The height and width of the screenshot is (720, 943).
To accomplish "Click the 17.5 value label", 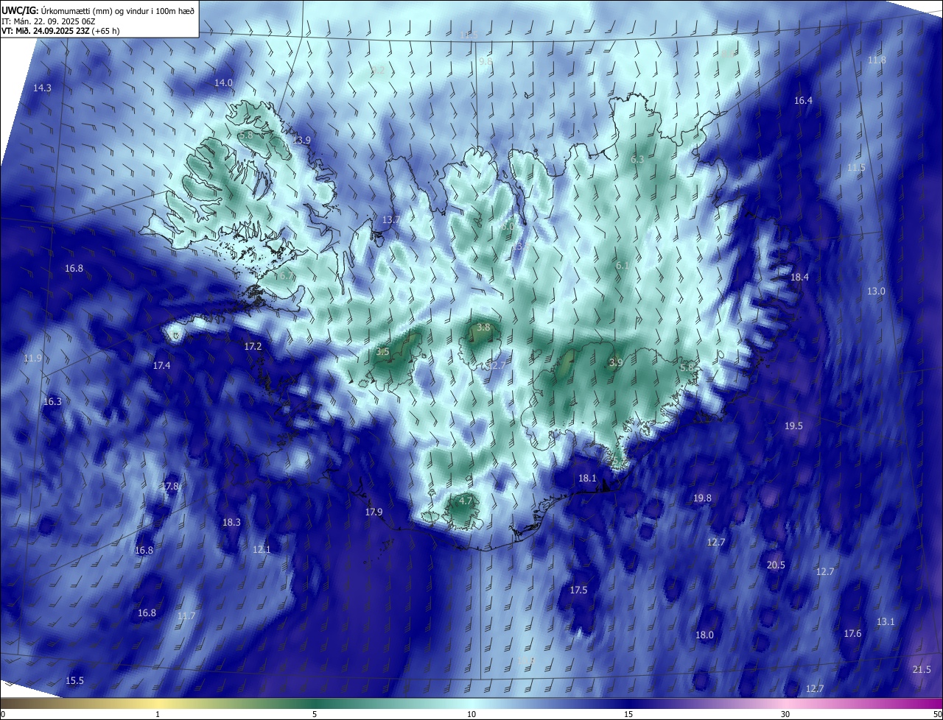I will [x=578, y=590].
